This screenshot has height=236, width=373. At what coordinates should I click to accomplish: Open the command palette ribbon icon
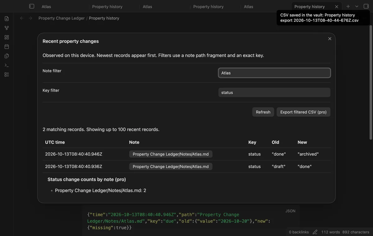pos(7,65)
